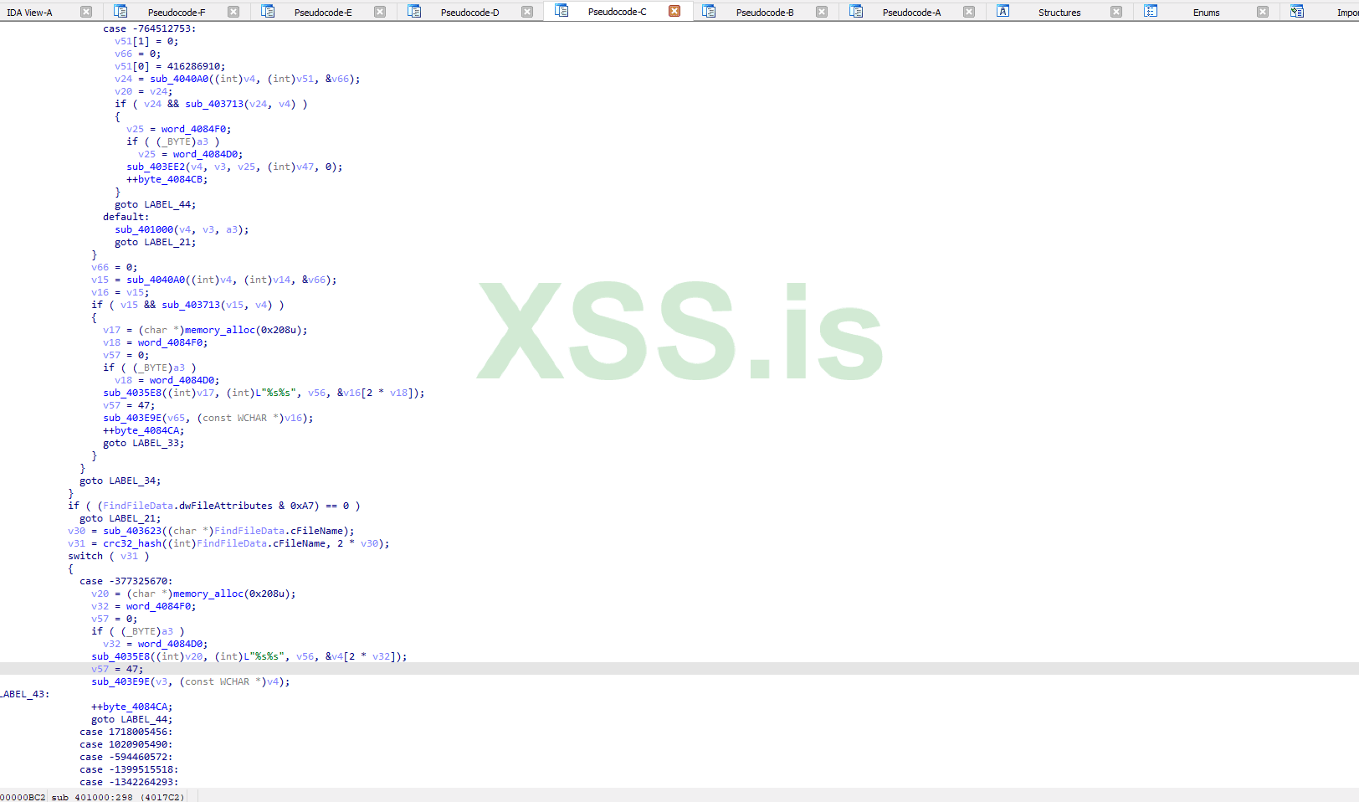Click the line 'v20 = v24;'
This screenshot has width=1359, height=802.
click(144, 91)
